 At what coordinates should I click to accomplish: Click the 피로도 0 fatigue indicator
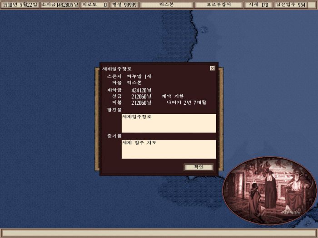(94, 5)
